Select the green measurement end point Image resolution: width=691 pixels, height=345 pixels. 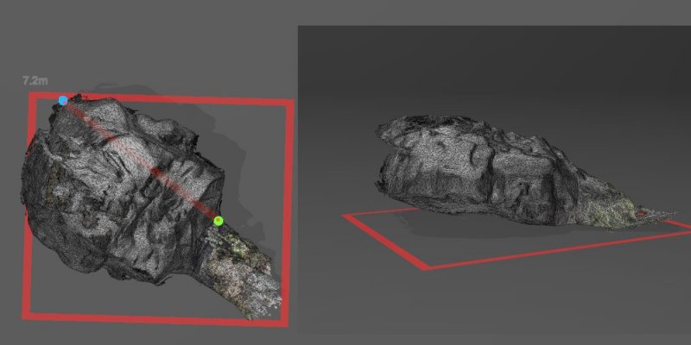219,221
